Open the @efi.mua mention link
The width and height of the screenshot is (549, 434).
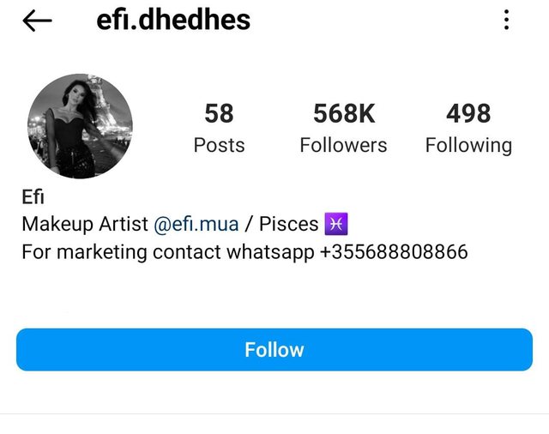pyautogui.click(x=196, y=226)
